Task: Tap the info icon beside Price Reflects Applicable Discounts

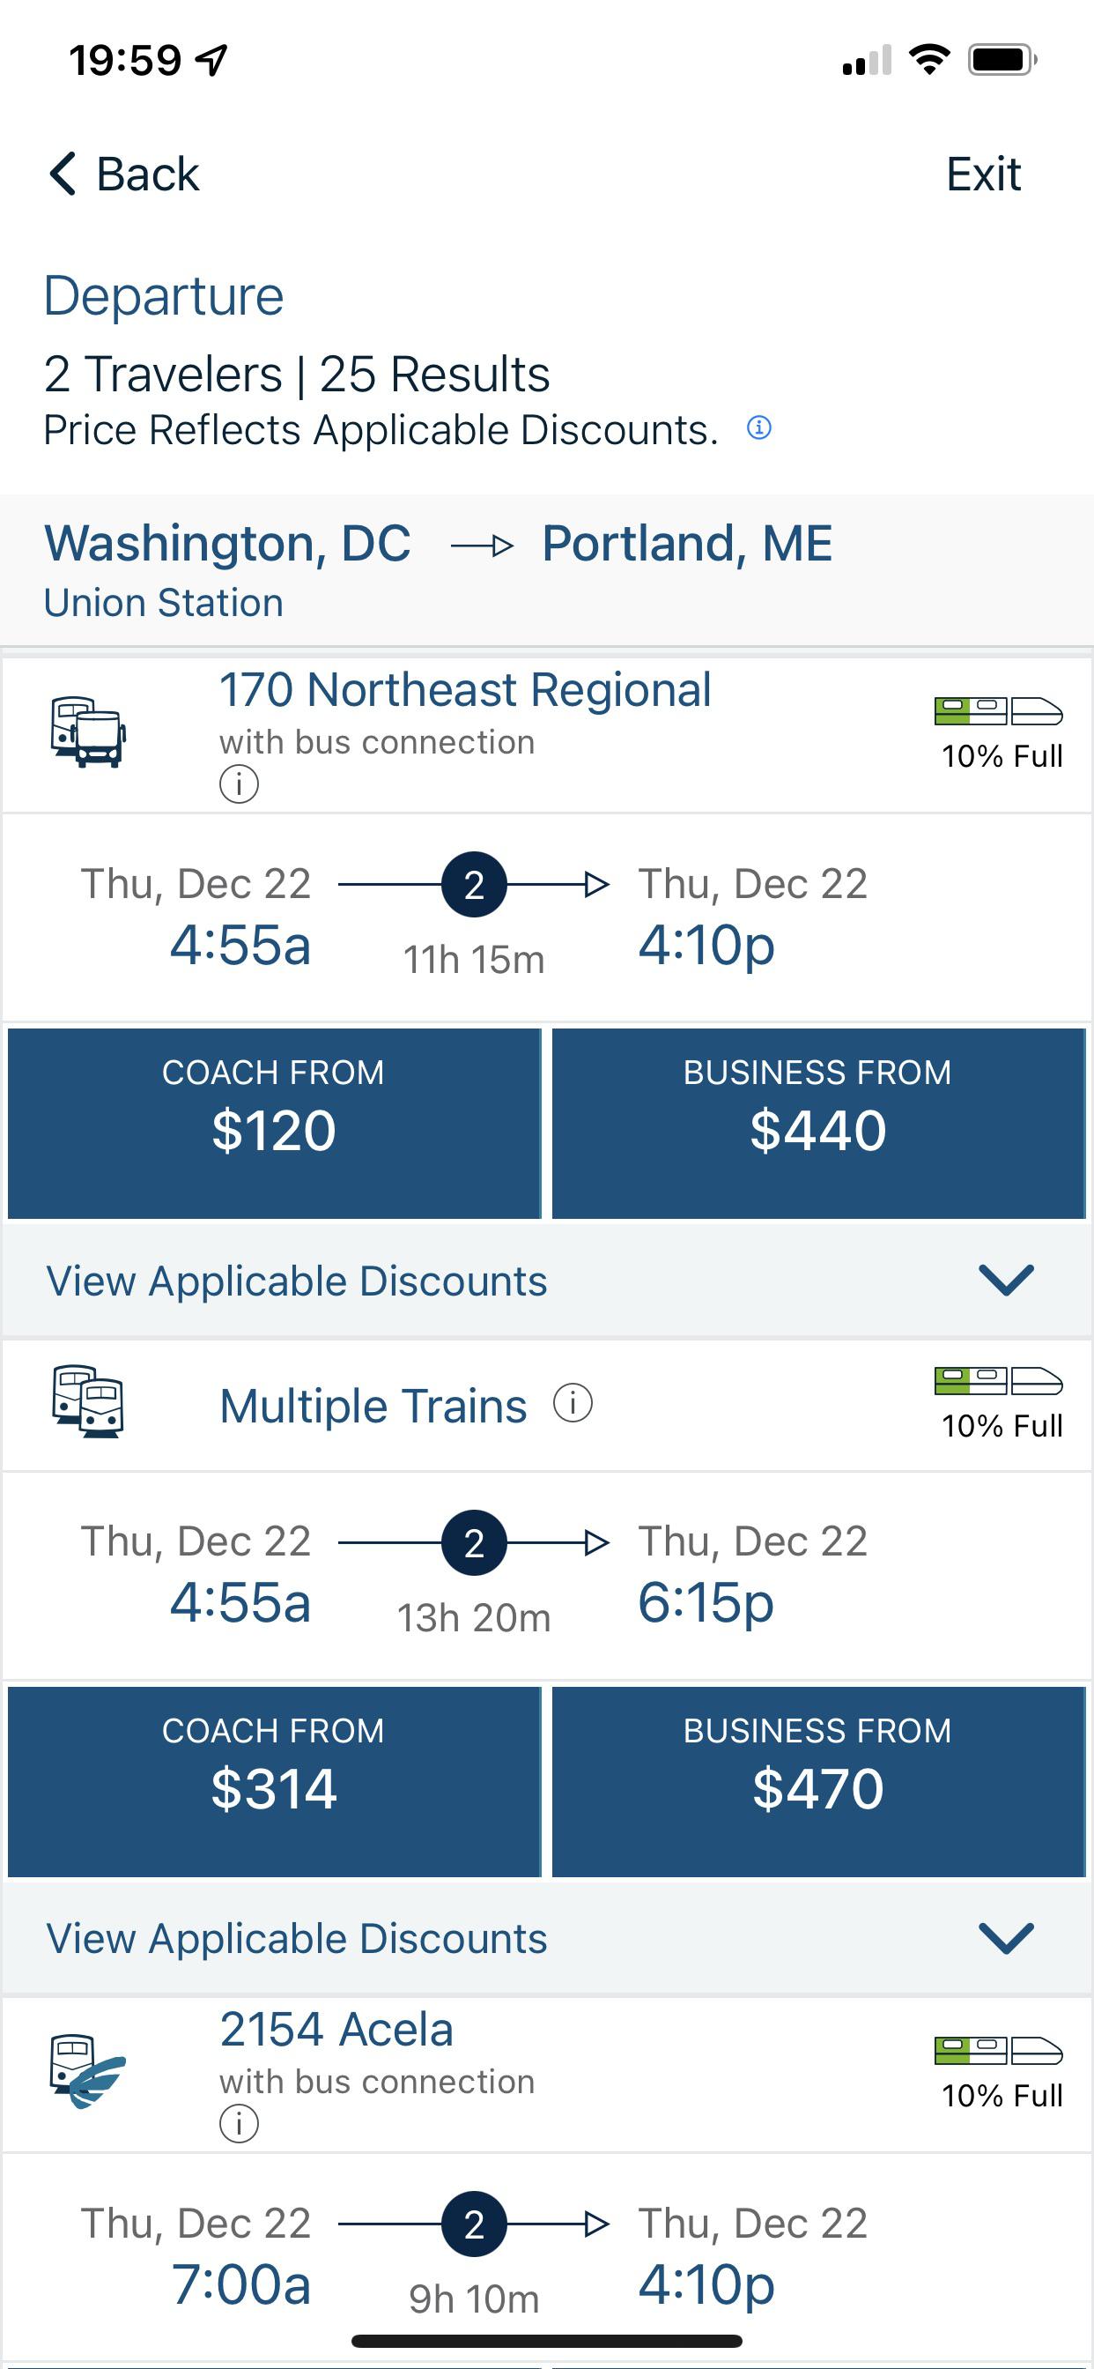Action: 758,427
